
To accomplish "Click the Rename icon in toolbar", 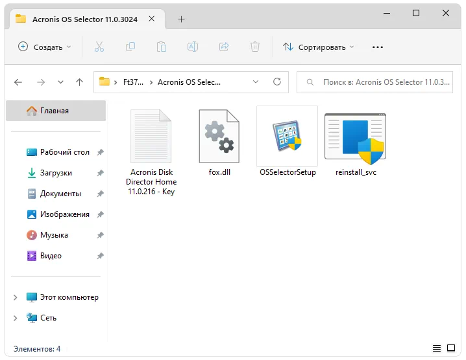I will coord(193,47).
